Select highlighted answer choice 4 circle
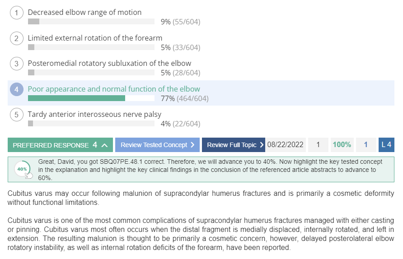 pos(17,89)
